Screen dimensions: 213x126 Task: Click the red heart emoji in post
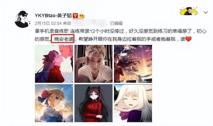[x=189, y=39]
